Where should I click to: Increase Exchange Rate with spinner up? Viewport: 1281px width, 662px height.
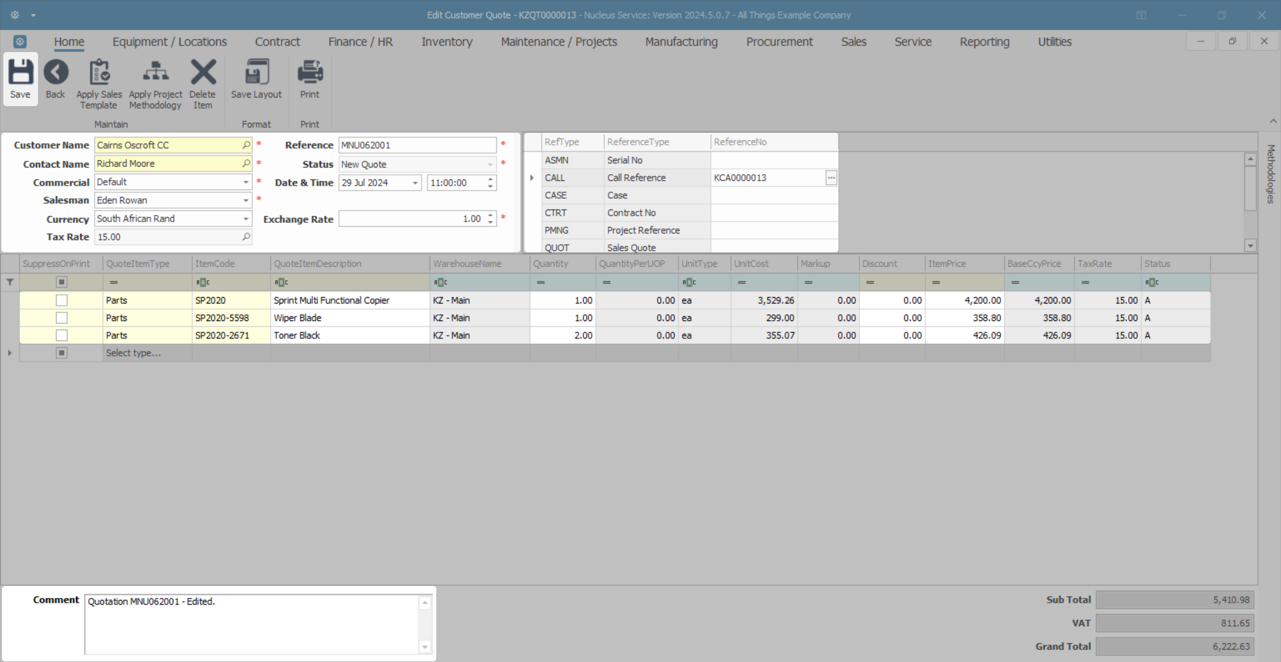490,215
